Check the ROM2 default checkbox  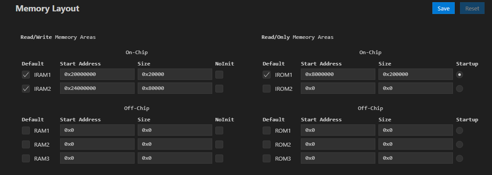[x=267, y=144]
